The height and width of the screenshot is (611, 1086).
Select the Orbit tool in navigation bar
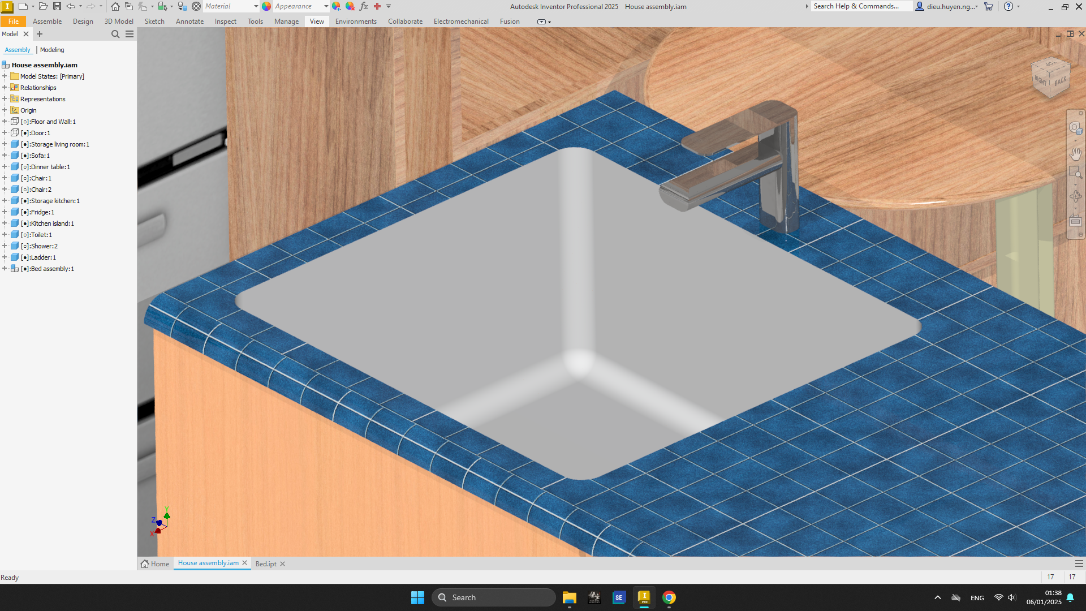(x=1075, y=196)
